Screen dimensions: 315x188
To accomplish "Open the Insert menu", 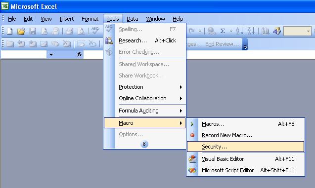I will 66,19.
